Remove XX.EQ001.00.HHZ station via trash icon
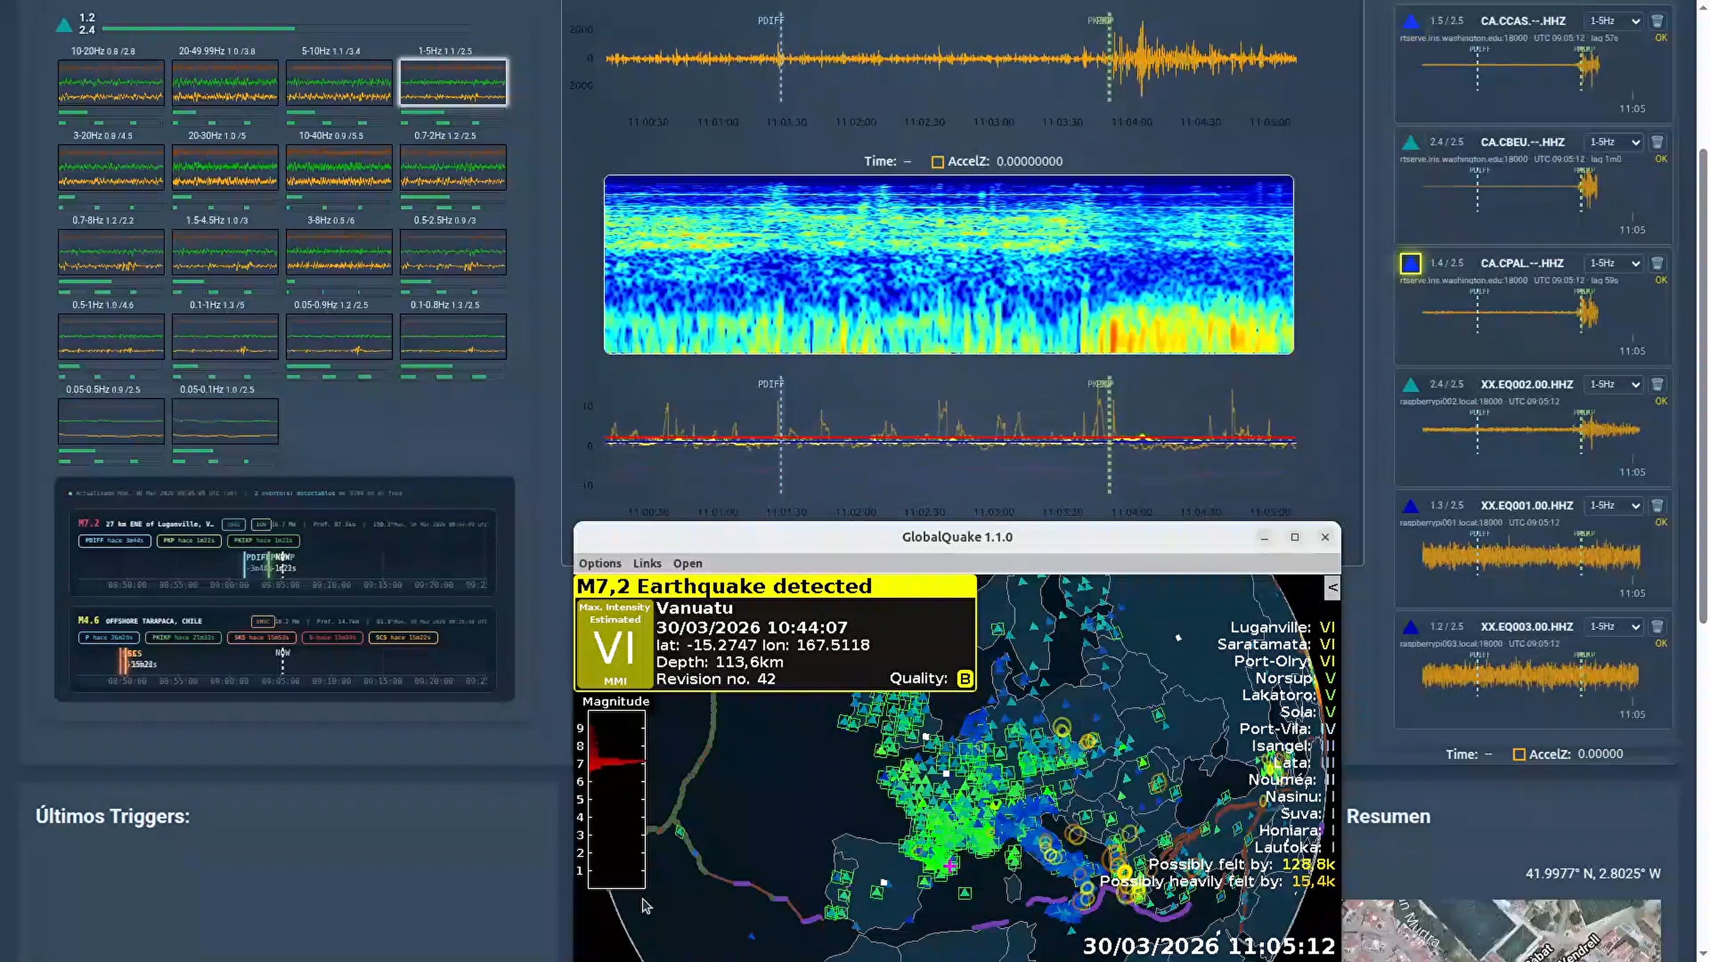The height and width of the screenshot is (962, 1710). [1657, 506]
